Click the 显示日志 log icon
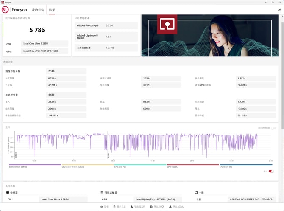This screenshot has height=211, width=284. pyautogui.click(x=114, y=206)
